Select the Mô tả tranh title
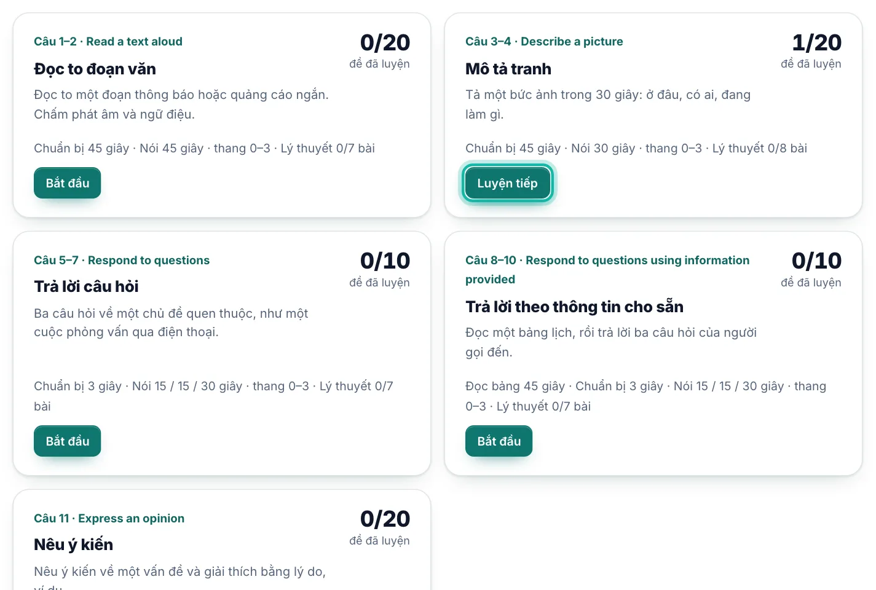876x590 pixels. [508, 69]
